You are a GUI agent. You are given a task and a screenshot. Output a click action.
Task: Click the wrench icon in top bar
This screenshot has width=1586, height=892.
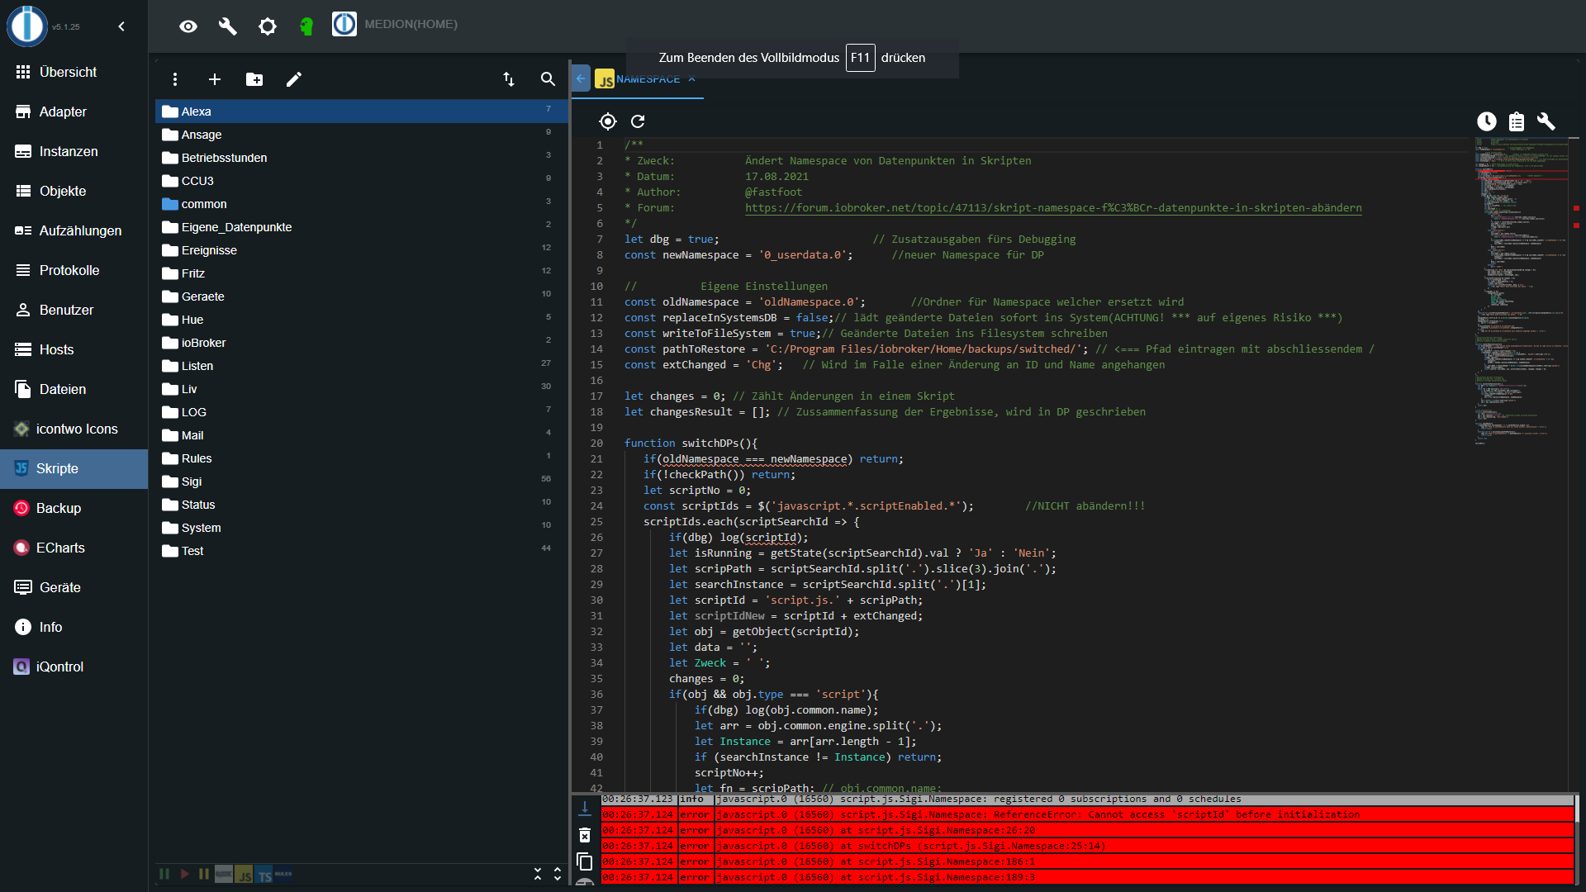[228, 26]
